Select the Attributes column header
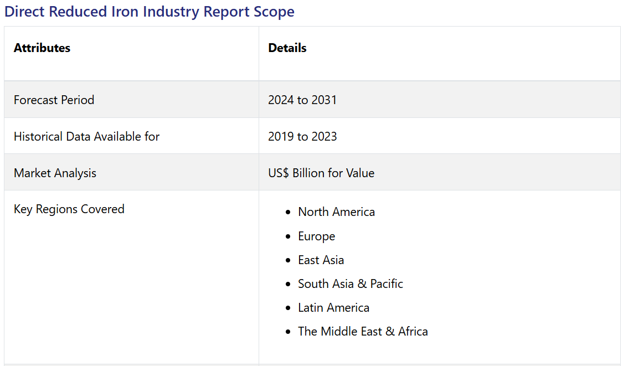 coord(42,48)
